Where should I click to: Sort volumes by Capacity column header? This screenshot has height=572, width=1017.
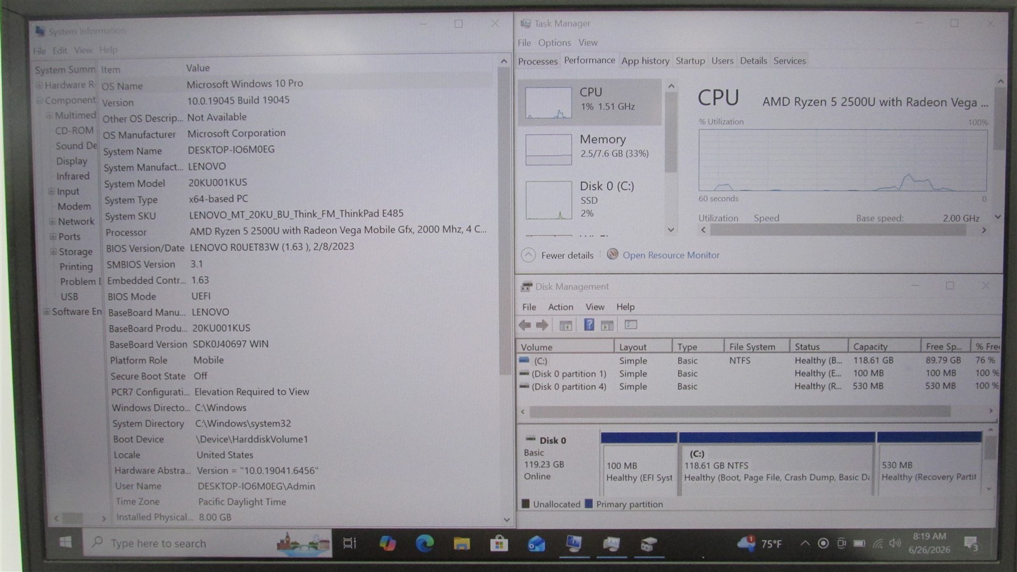(x=884, y=346)
